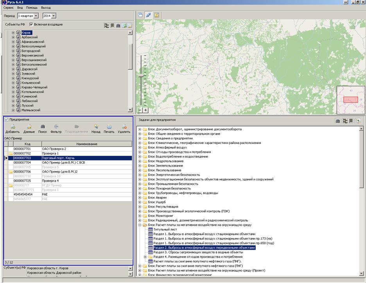Click the map zoom-in plus button

pyautogui.click(x=146, y=110)
